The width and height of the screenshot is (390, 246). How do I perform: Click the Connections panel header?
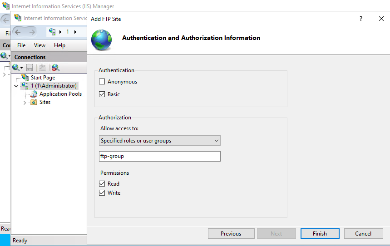click(x=49, y=57)
